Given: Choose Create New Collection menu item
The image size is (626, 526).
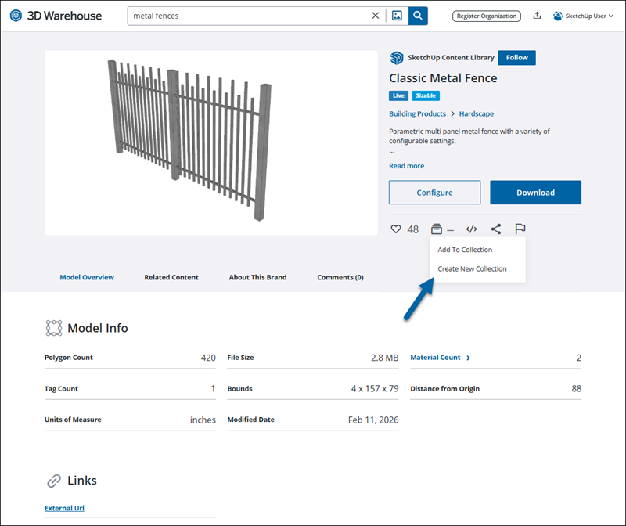Looking at the screenshot, I should point(472,268).
